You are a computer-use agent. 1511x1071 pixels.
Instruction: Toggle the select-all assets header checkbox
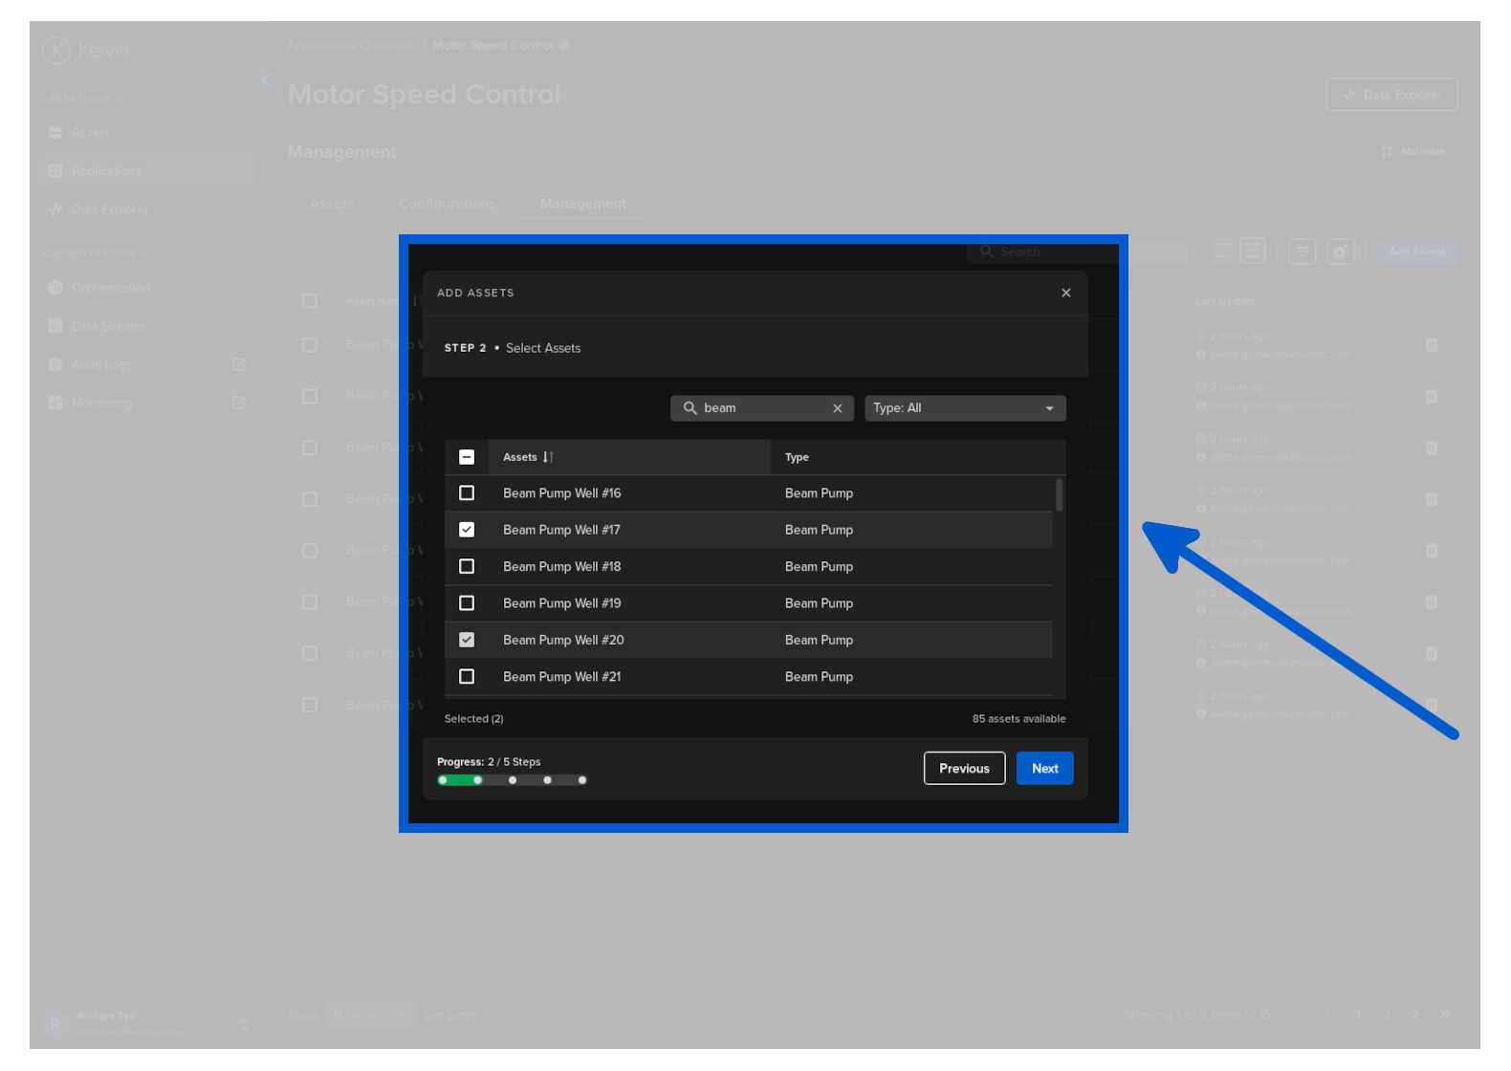click(x=467, y=457)
